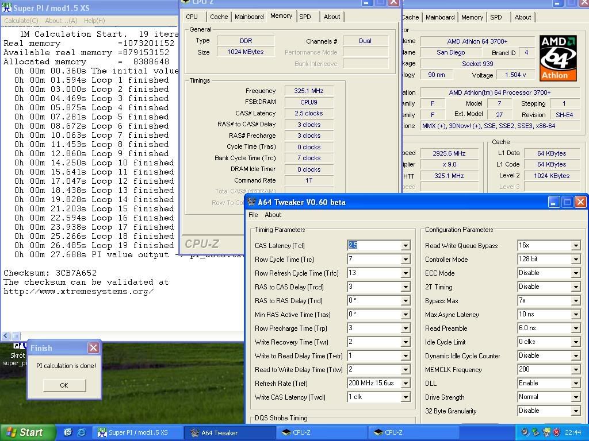
Task: Click the taskbar clock showing 22:44
Action: pyautogui.click(x=573, y=432)
